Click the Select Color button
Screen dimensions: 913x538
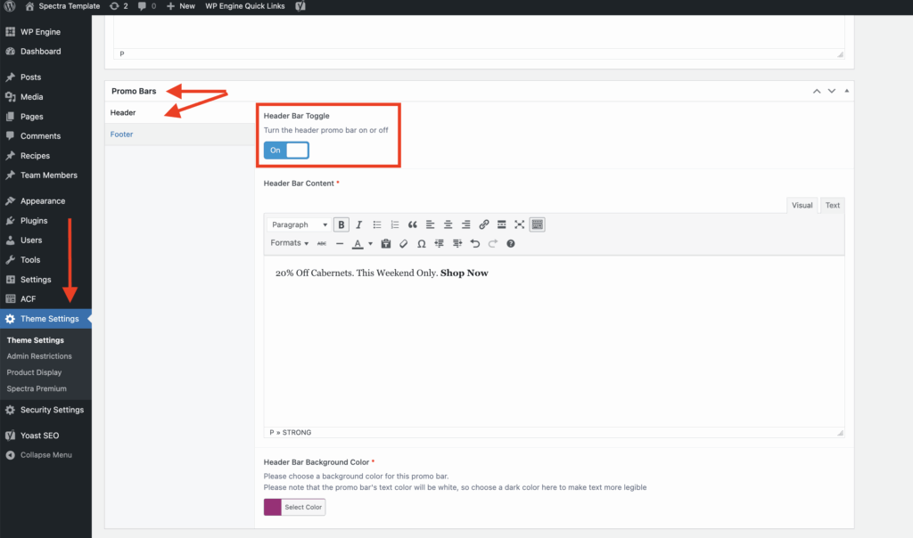303,508
